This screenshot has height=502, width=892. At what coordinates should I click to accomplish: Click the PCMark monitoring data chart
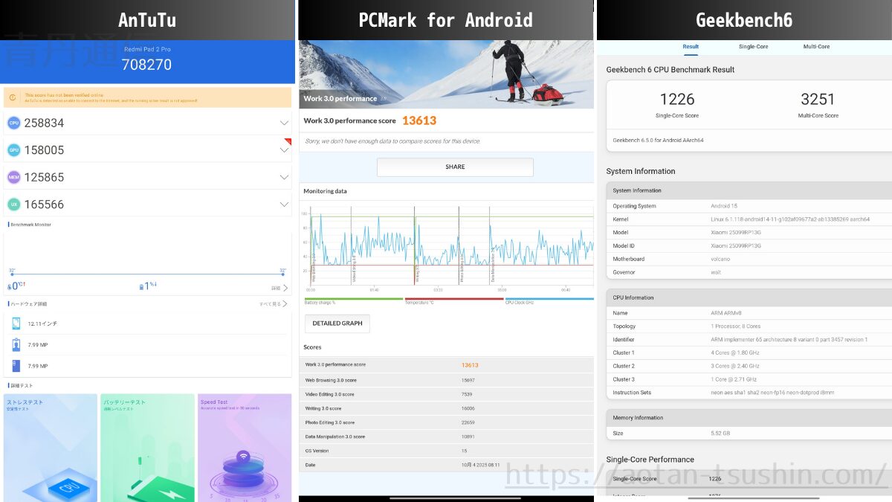click(x=446, y=245)
